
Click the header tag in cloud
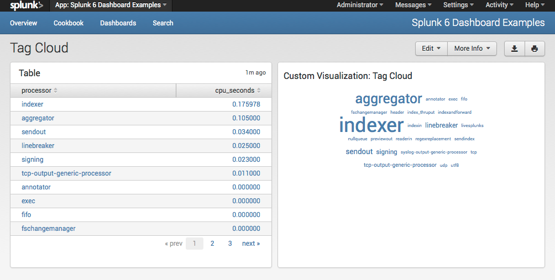[397, 113]
